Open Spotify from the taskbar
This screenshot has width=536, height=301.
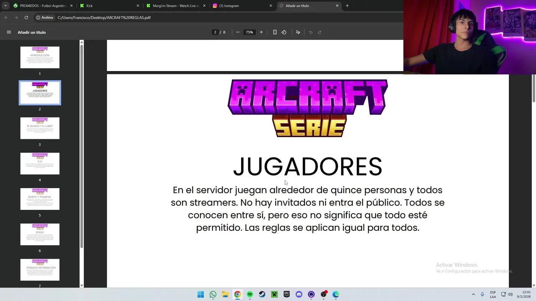point(250,294)
